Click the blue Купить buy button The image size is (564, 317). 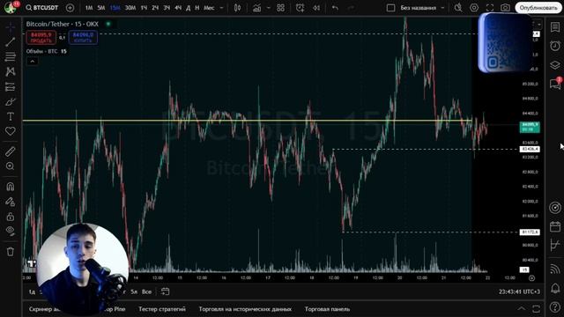coord(83,37)
